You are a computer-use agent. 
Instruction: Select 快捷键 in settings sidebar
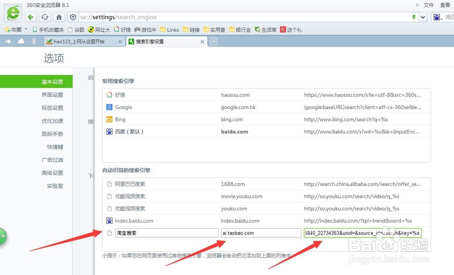tap(55, 147)
